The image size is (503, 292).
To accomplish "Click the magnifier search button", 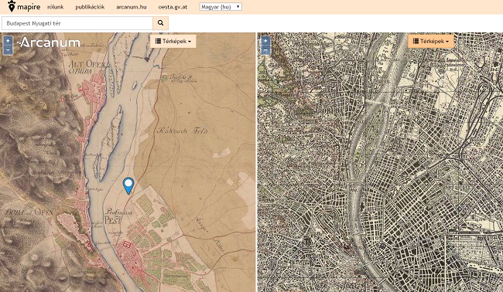I will coord(160,23).
